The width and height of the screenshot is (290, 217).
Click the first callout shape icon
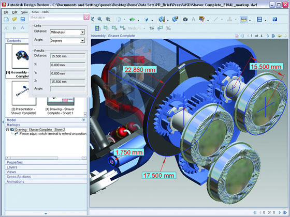click(x=106, y=28)
